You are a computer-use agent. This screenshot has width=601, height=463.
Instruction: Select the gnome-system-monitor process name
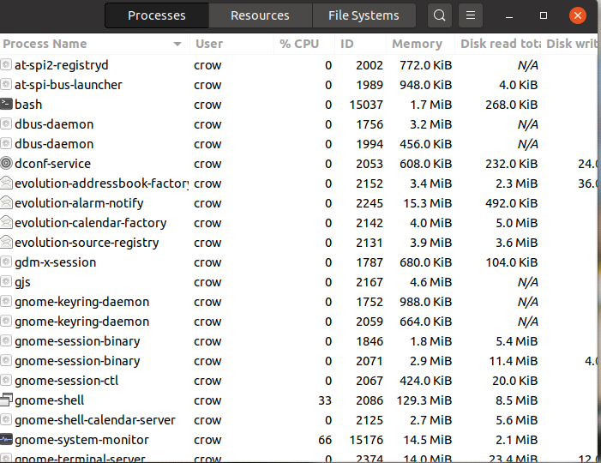pos(81,440)
